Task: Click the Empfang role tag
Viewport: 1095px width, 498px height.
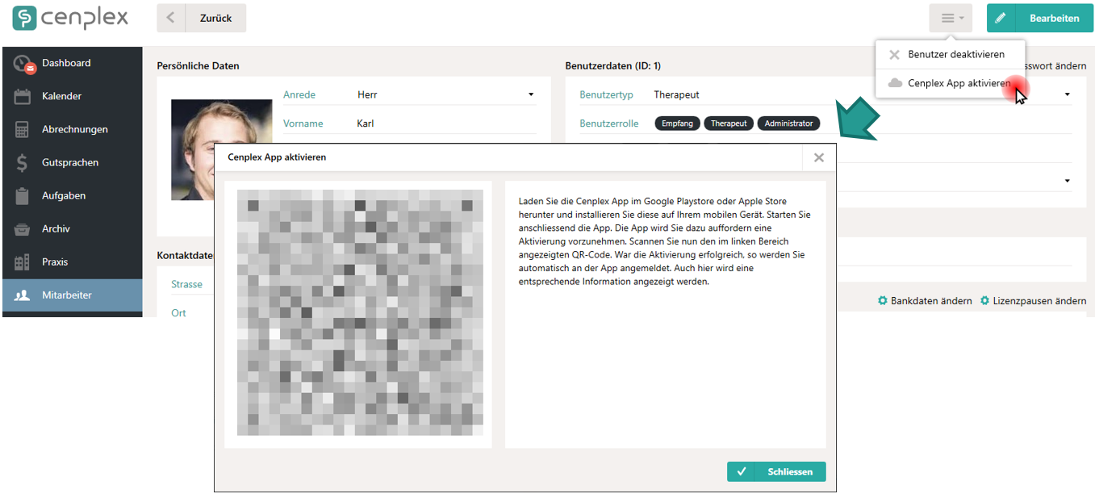Action: [x=677, y=123]
